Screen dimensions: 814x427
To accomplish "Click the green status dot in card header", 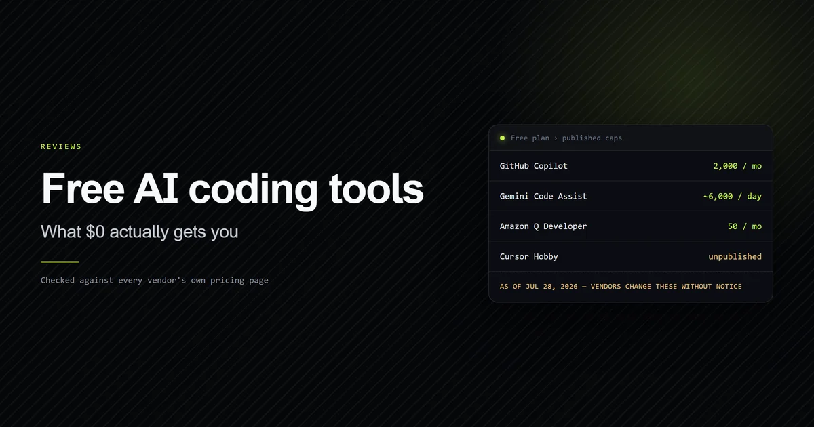I will [503, 138].
